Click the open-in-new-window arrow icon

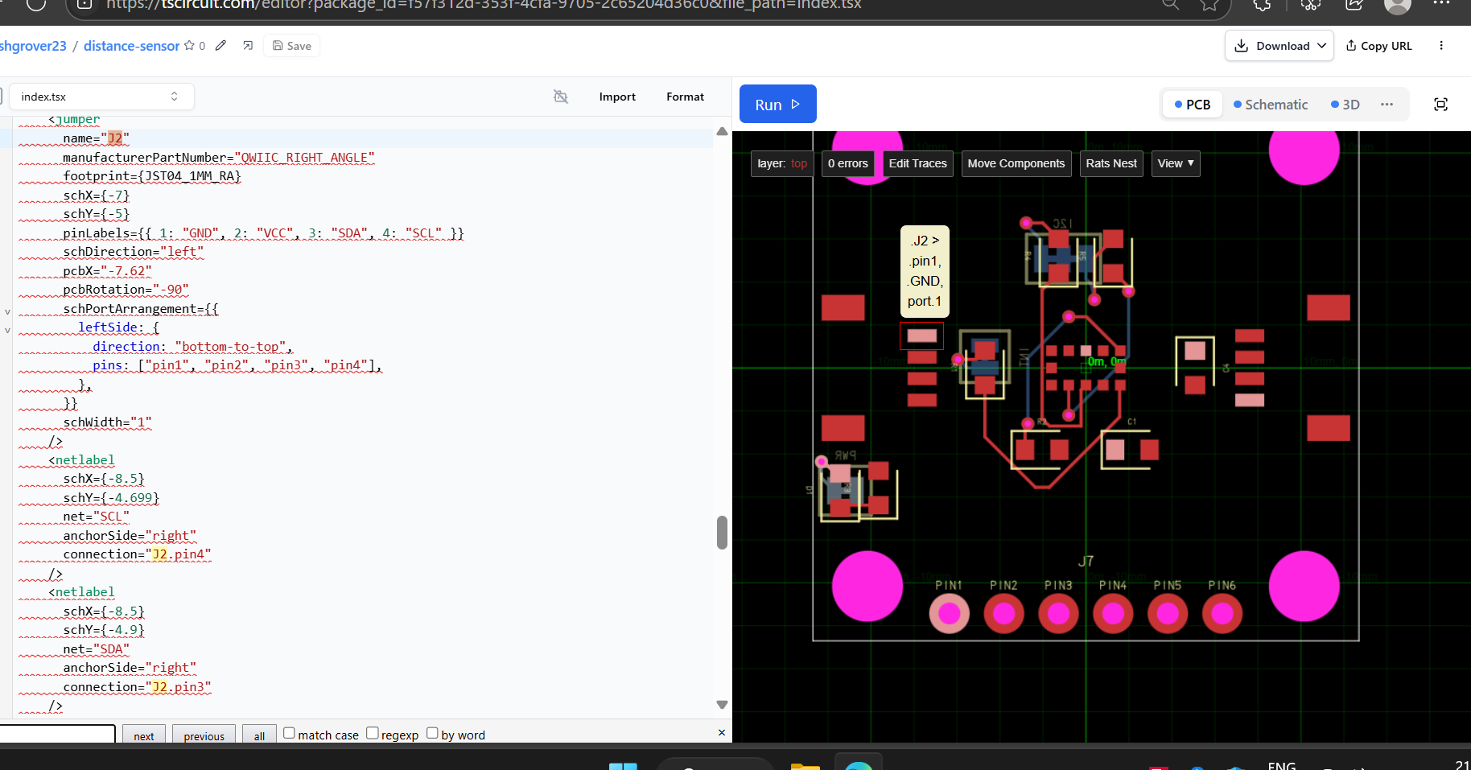point(248,46)
